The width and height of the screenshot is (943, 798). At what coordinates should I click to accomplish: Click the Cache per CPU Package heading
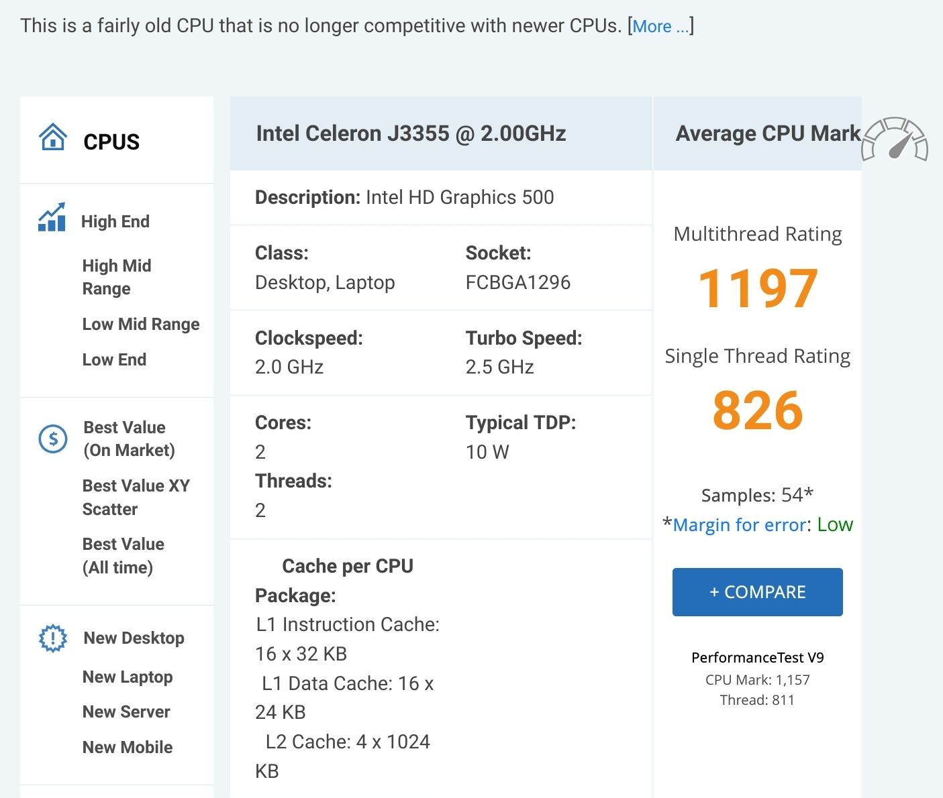click(x=334, y=581)
